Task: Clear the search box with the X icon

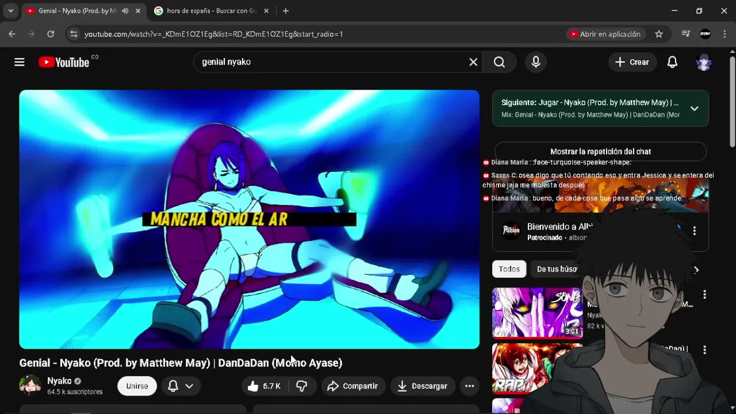Action: click(x=473, y=62)
